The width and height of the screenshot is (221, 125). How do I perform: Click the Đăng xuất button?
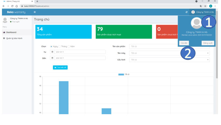coord(208,43)
